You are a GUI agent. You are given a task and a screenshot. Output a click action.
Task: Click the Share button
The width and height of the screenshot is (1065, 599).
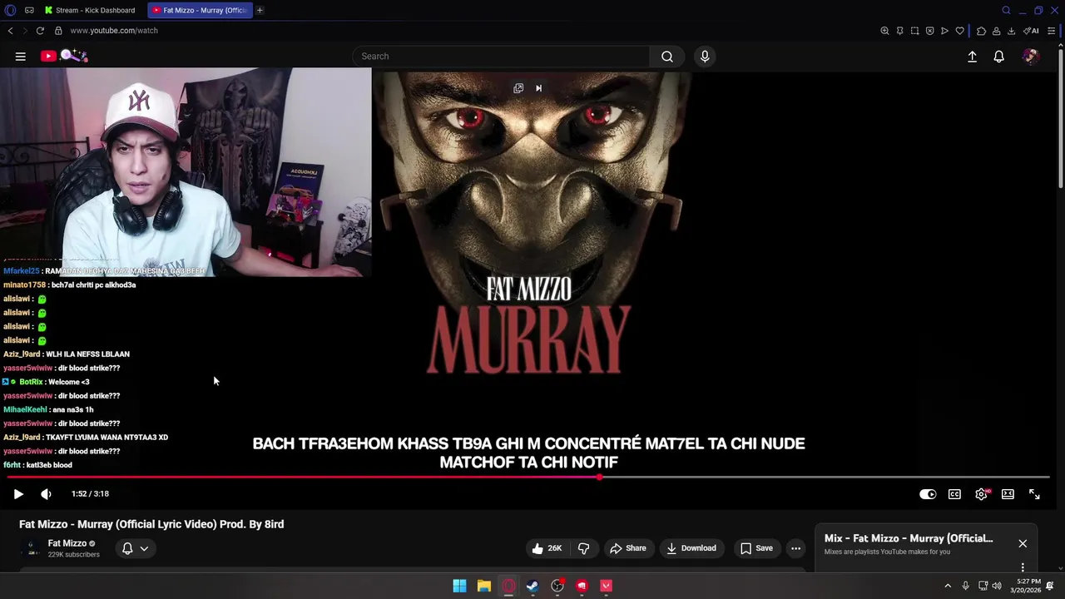click(627, 548)
